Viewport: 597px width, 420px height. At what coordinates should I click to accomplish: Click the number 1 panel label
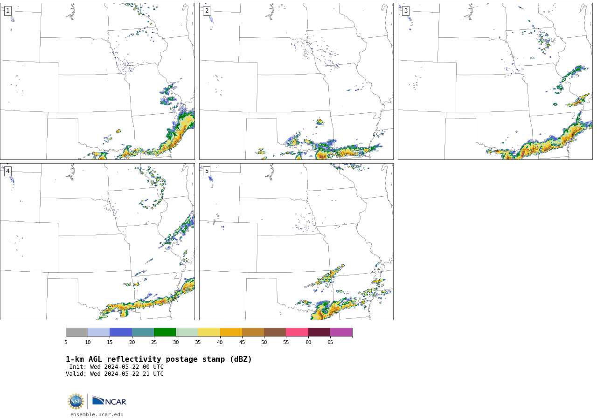coord(7,11)
